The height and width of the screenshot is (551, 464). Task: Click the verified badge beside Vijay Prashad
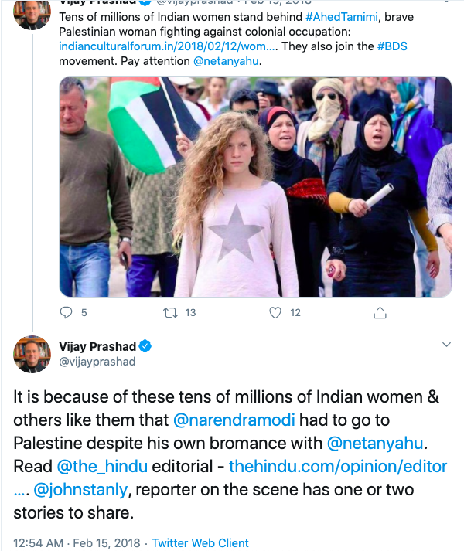coord(145,346)
